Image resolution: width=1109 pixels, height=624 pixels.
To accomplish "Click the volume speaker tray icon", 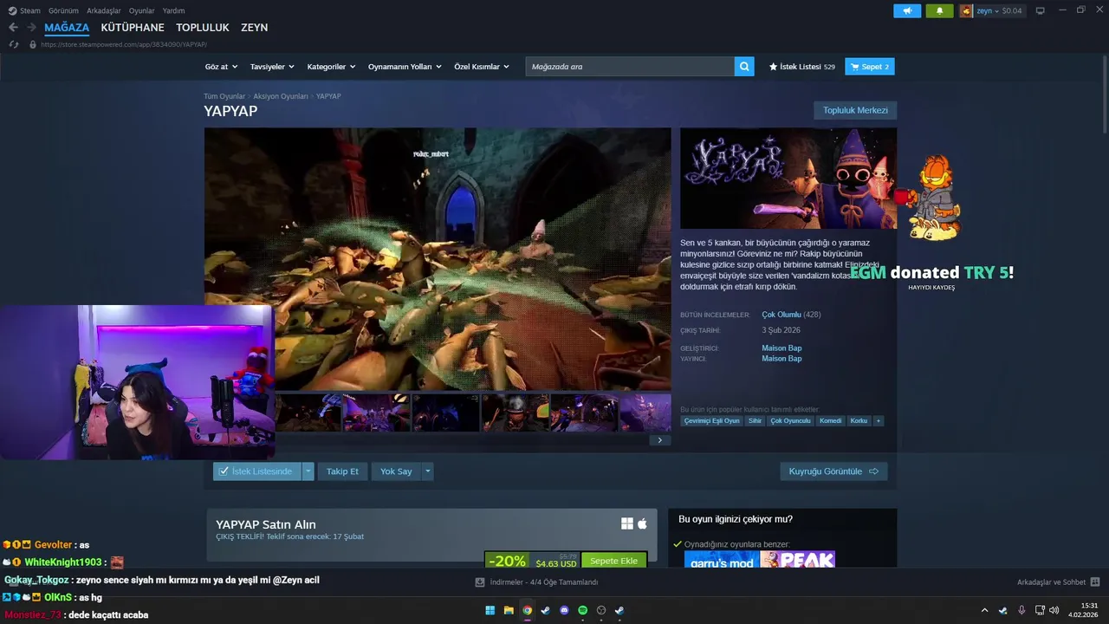I will pyautogui.click(x=1054, y=610).
